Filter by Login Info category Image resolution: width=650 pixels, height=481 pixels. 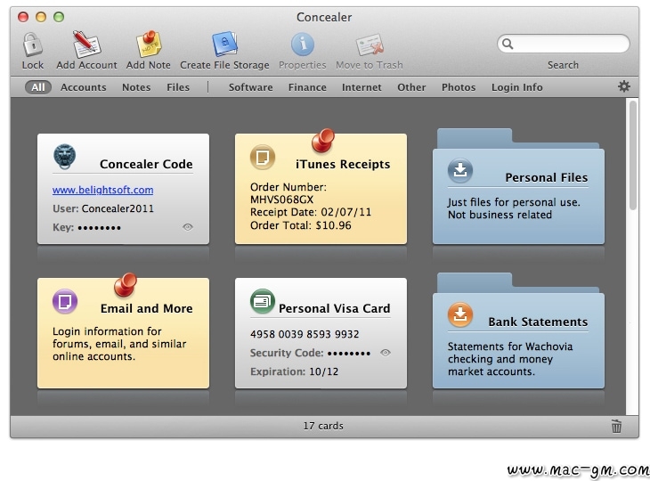pyautogui.click(x=517, y=87)
